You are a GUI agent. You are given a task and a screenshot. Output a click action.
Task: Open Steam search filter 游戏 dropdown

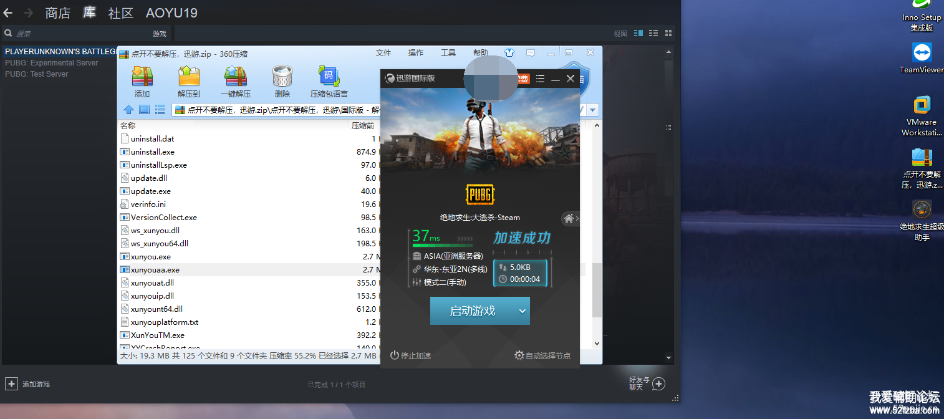click(x=160, y=34)
